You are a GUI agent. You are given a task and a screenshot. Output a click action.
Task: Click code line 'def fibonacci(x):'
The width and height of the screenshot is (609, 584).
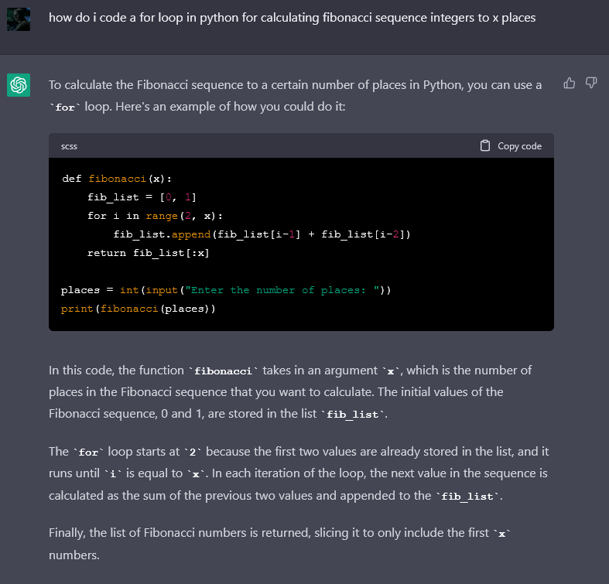coord(117,179)
